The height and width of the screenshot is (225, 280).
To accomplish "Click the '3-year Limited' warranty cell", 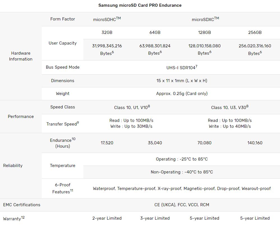I will pyautogui.click(x=155, y=218).
